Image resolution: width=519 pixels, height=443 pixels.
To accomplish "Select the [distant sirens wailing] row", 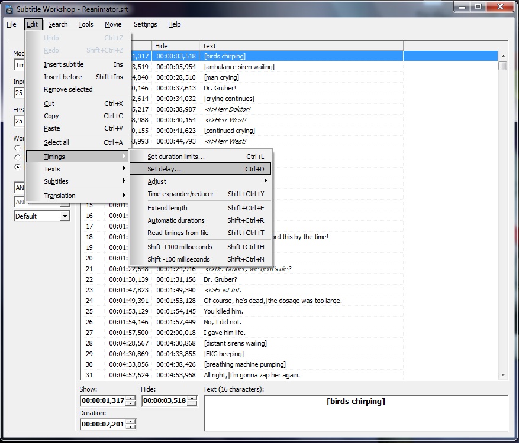I will coord(289,343).
